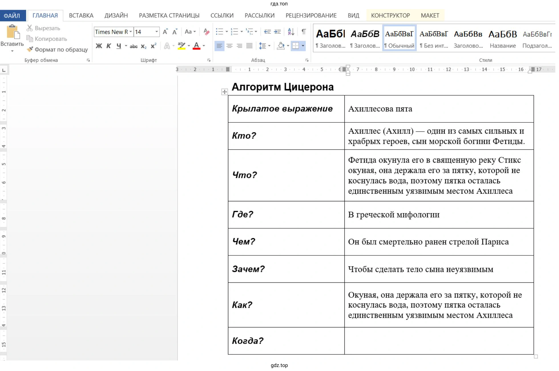Toggle show paragraph marks (¶)

[304, 32]
